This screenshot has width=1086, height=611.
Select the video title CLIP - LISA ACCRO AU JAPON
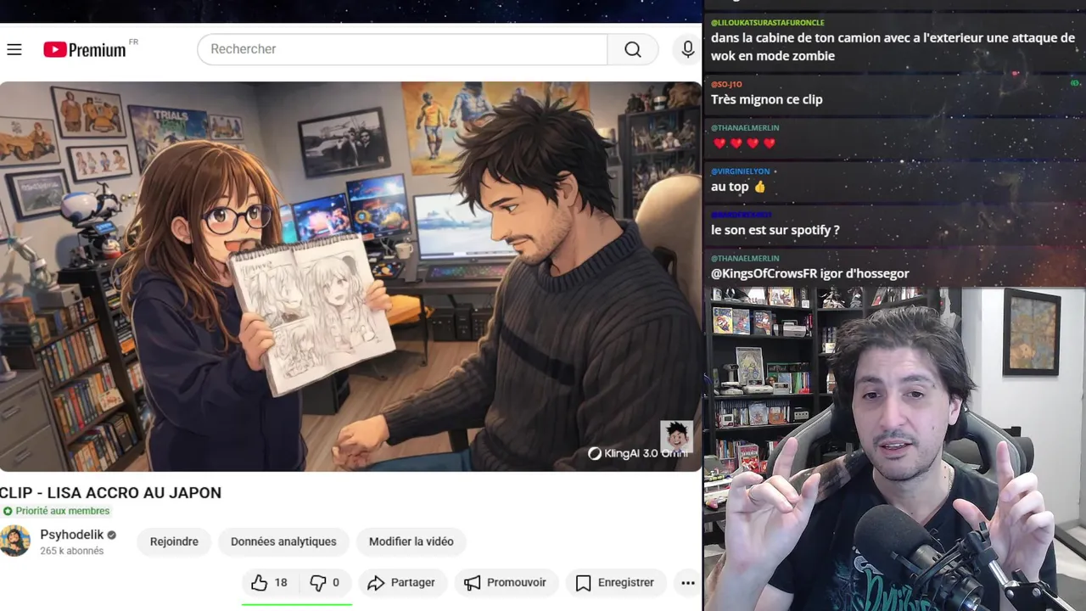click(110, 492)
